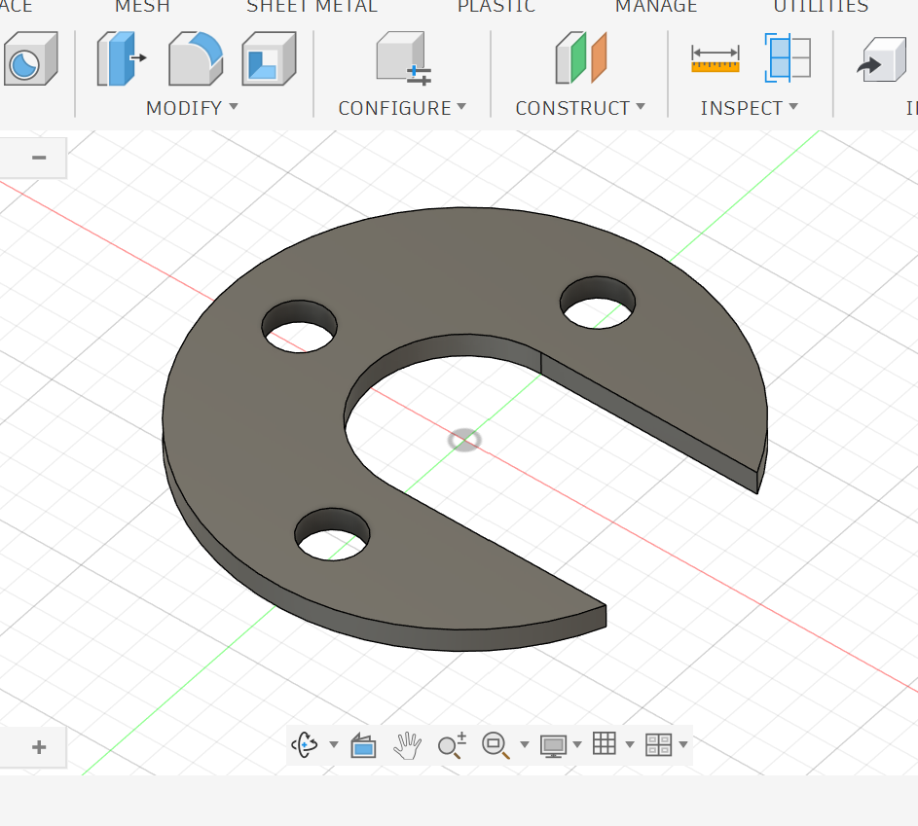Activate the Pan hand tool
Screen dimensions: 918x826
408,745
